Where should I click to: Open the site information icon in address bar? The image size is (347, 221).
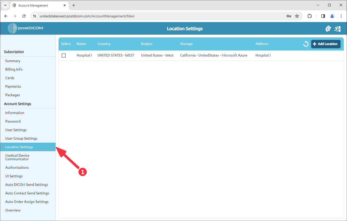point(34,16)
